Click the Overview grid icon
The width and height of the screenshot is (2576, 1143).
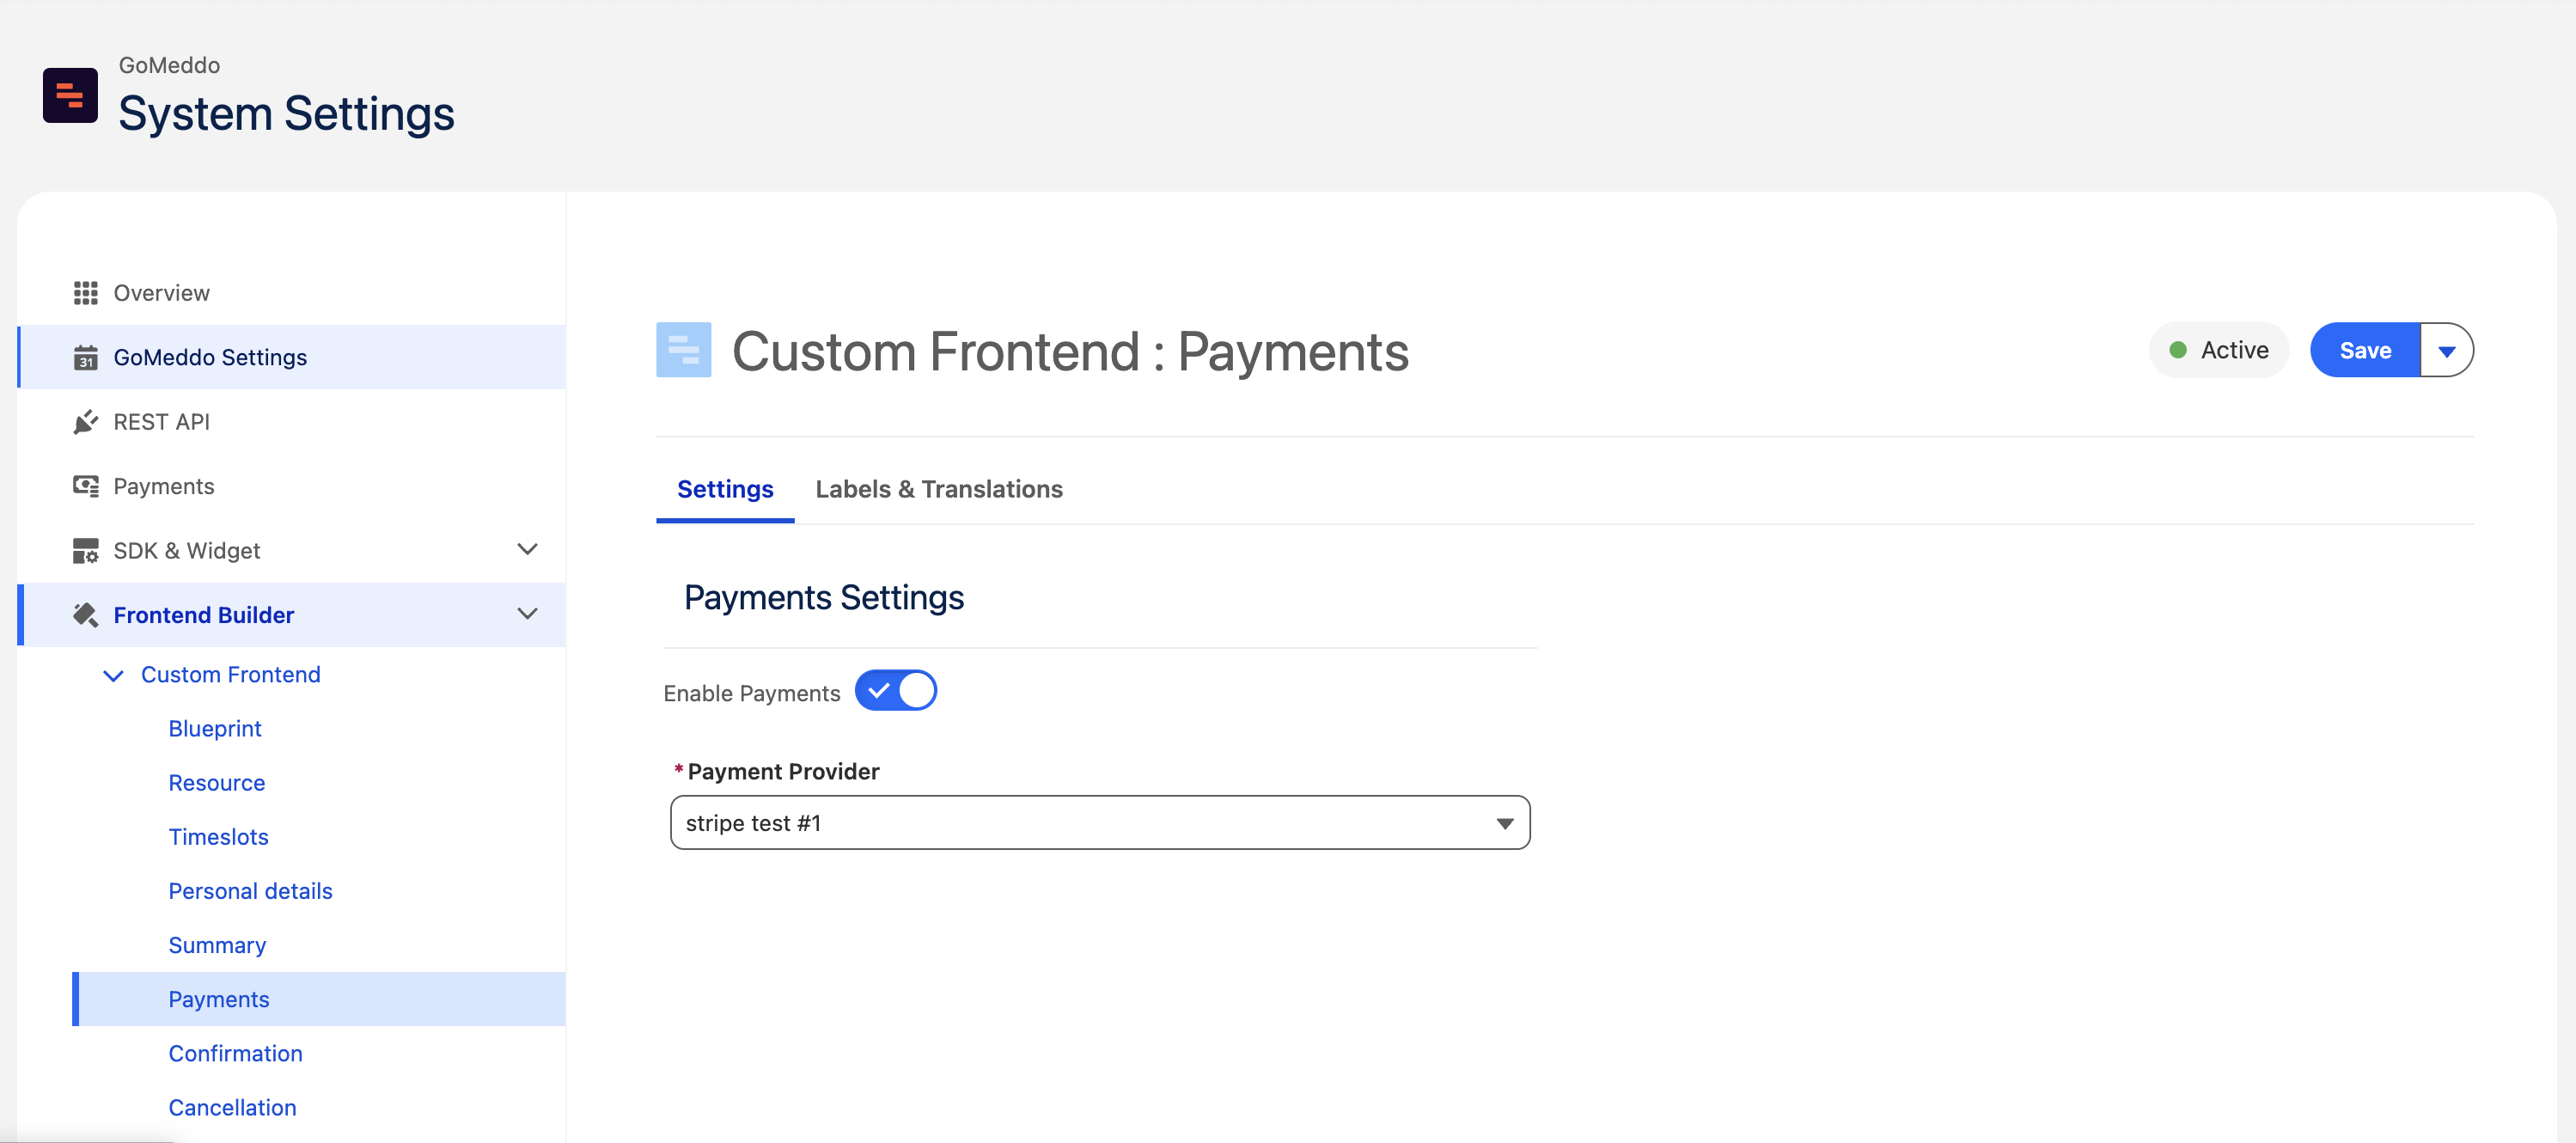pos(86,293)
